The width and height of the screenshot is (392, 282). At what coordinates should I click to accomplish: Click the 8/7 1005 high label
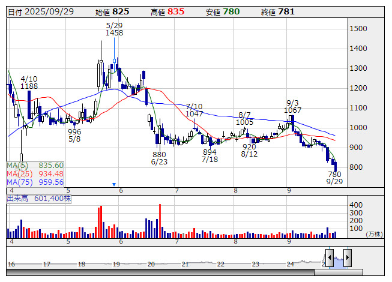pos(244,118)
